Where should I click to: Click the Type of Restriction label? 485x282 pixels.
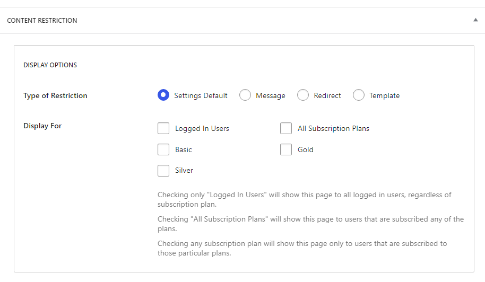55,95
